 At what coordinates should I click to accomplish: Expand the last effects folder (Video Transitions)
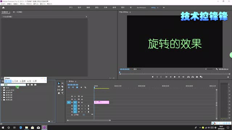[x=2, y=100]
